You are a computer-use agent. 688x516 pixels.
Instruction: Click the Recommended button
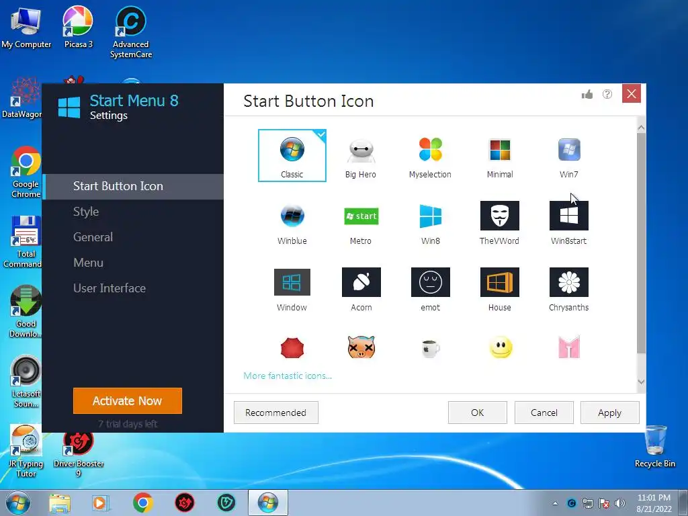click(x=276, y=413)
